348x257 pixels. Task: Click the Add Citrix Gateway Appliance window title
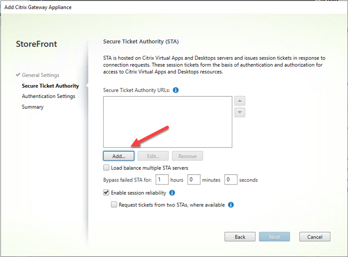click(38, 7)
